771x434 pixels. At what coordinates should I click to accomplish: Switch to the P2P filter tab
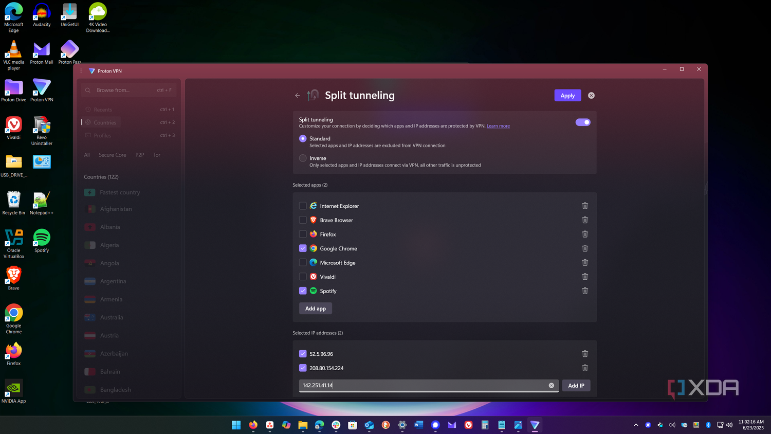140,155
